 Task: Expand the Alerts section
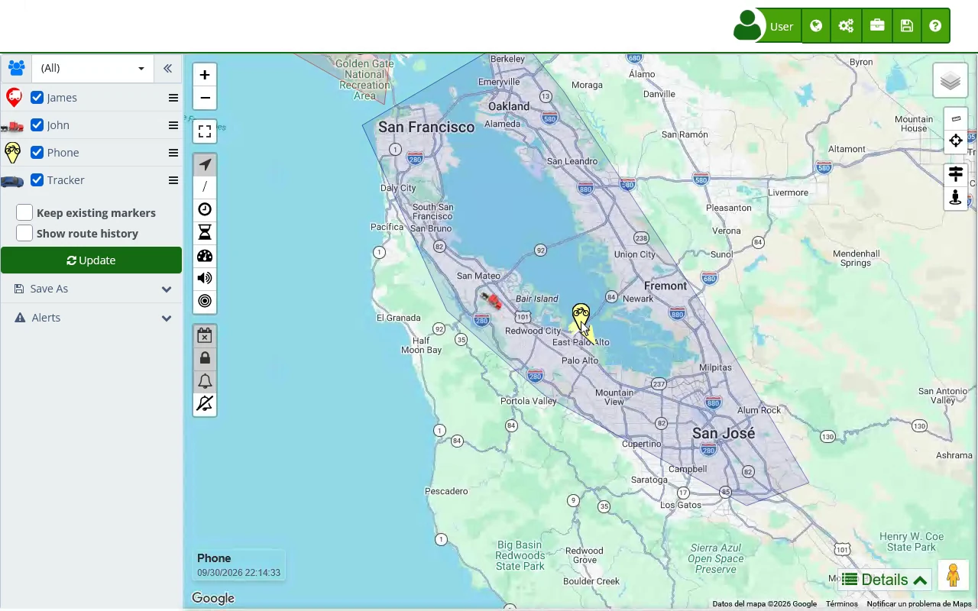coord(92,318)
